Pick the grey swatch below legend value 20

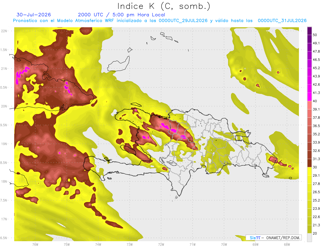(x=309, y=237)
